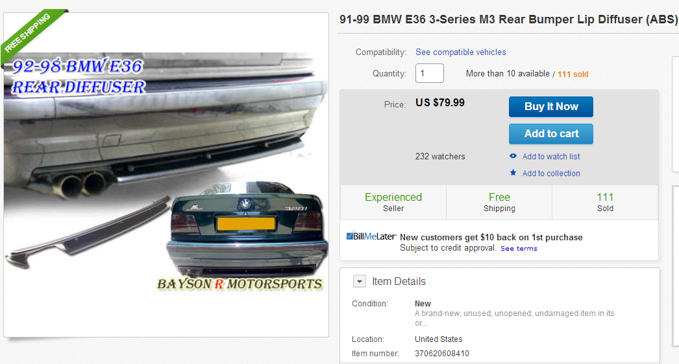This screenshot has width=679, height=364.
Task: Click the truncated condition description text
Action: (515, 318)
